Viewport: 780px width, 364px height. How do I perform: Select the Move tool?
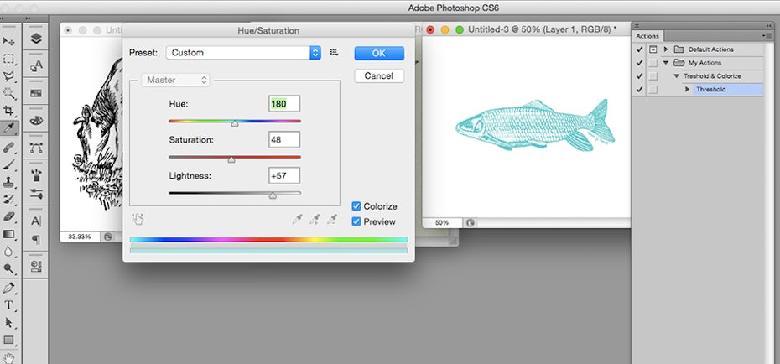point(9,41)
